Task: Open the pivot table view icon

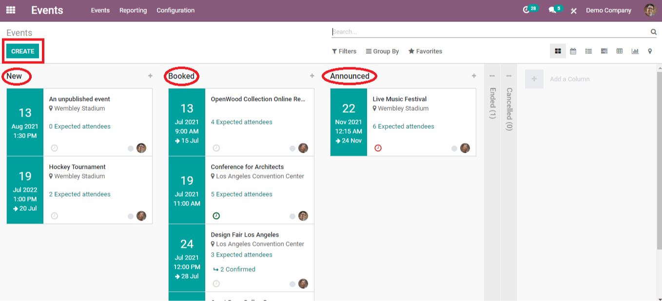Action: pos(620,51)
